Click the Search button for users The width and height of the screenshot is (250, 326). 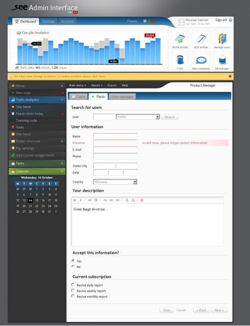click(x=170, y=117)
